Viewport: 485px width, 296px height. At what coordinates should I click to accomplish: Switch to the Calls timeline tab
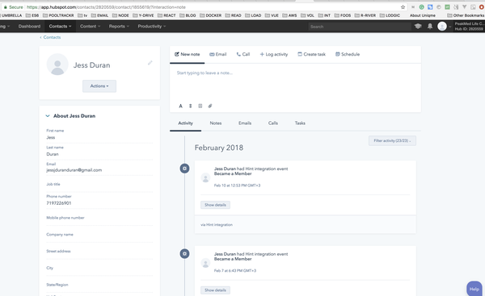[273, 123]
